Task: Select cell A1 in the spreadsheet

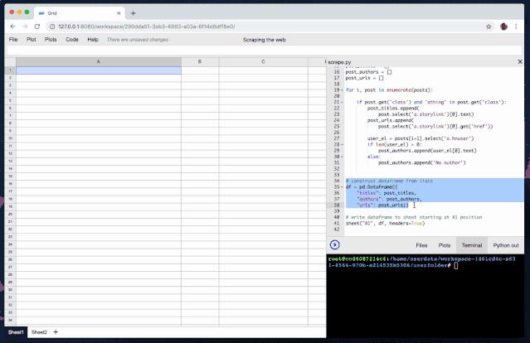Action: pyautogui.click(x=99, y=70)
